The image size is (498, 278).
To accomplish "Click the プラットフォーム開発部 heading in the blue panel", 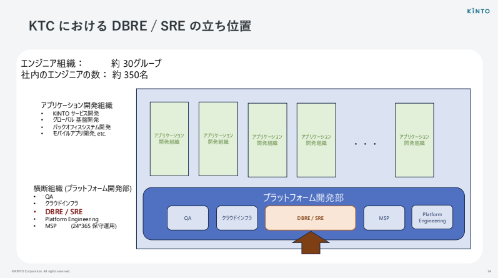I will 303,197.
